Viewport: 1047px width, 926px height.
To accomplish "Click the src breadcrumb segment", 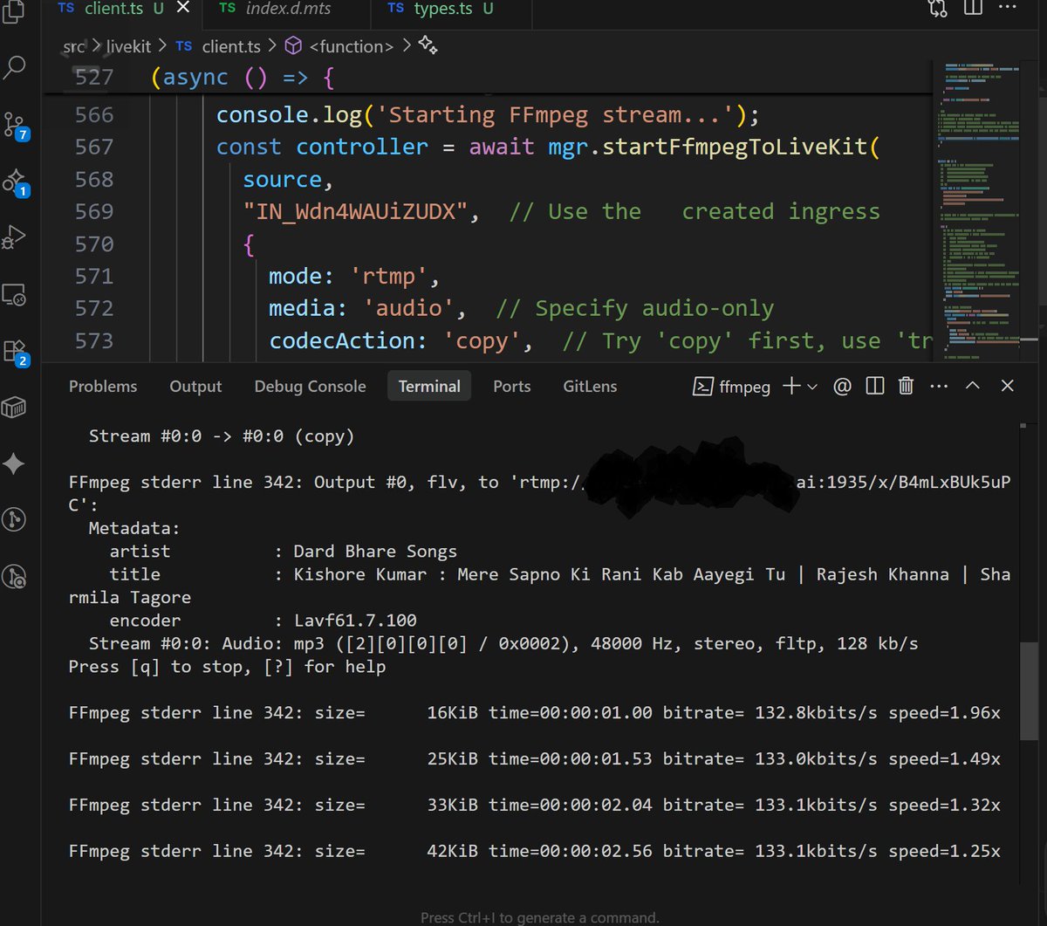I will 74,46.
